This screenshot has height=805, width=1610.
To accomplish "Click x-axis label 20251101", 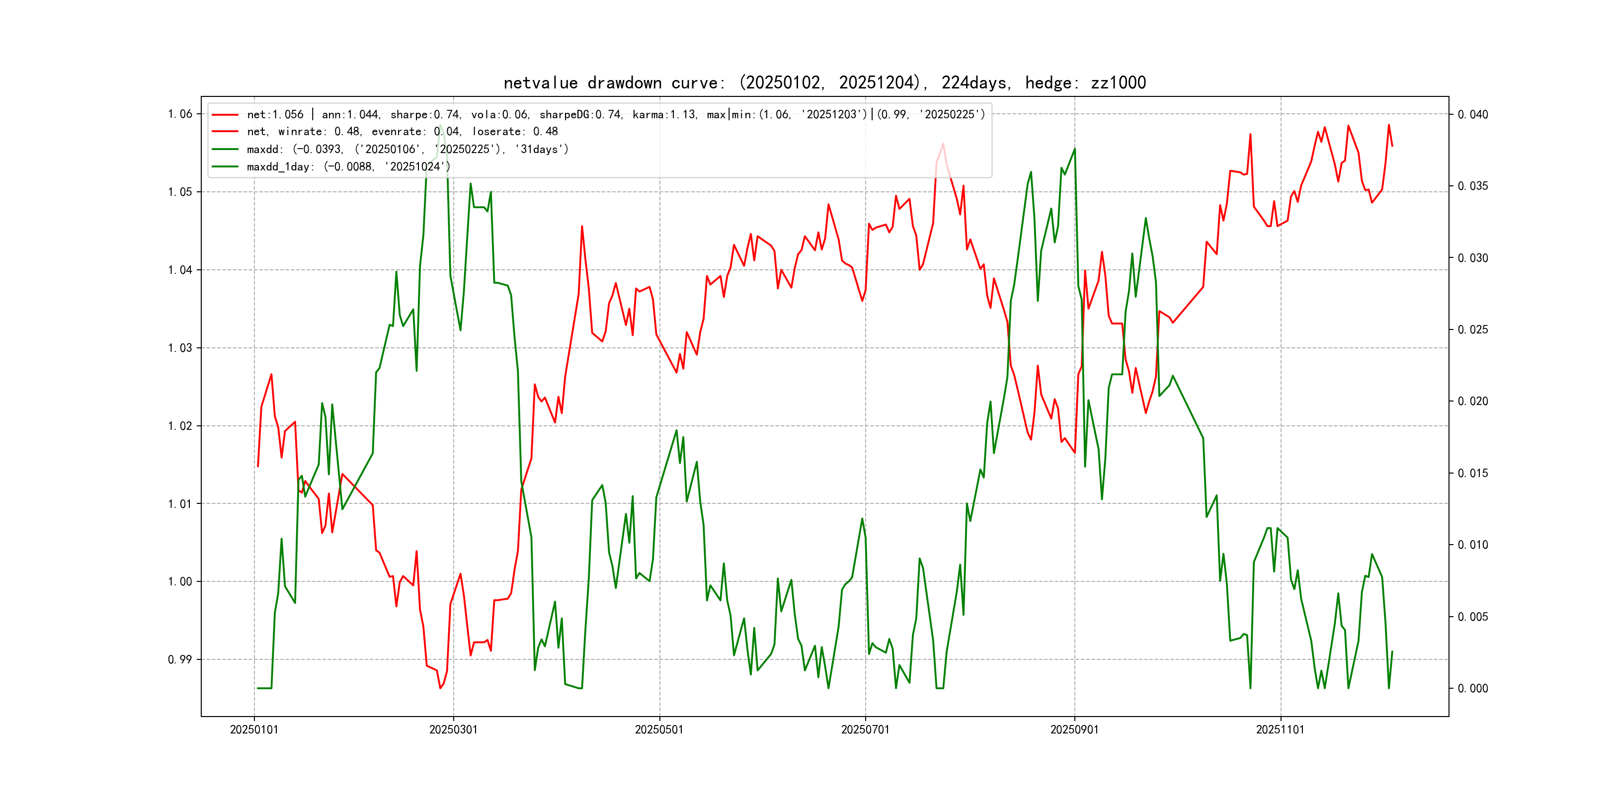I will click(1280, 729).
